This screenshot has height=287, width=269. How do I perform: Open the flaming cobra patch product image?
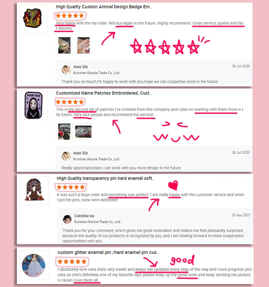coord(33,19)
